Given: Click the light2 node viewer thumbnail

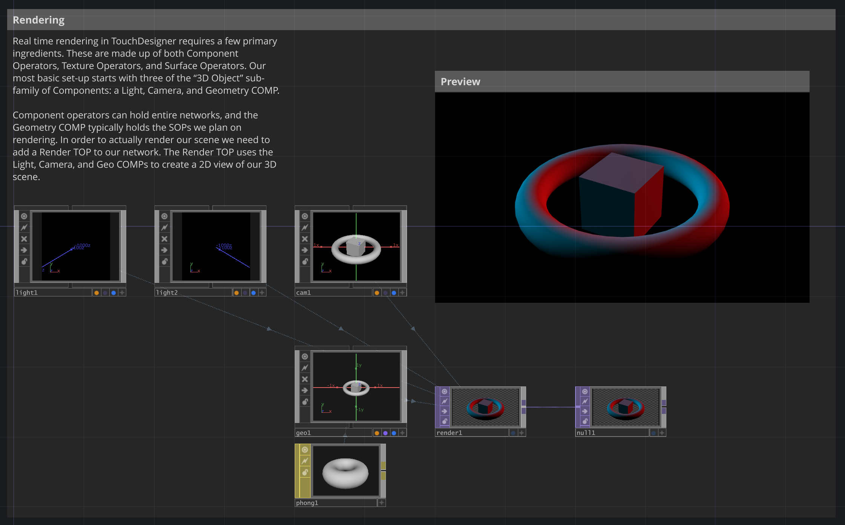Looking at the screenshot, I should tap(216, 246).
